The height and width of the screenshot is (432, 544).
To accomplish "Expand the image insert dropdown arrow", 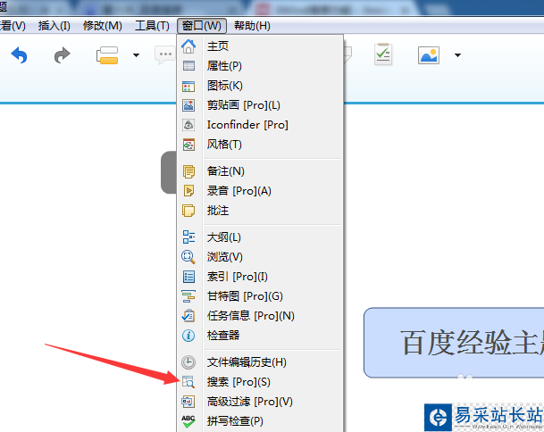I will pos(457,55).
